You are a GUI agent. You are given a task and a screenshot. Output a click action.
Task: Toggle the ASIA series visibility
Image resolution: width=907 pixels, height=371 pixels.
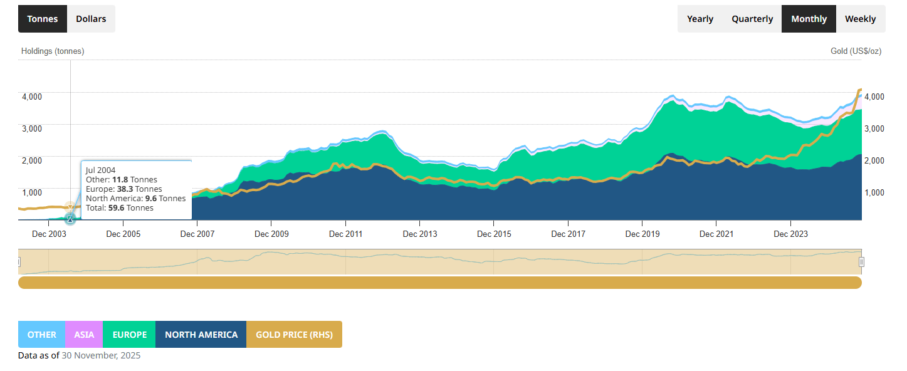click(83, 334)
